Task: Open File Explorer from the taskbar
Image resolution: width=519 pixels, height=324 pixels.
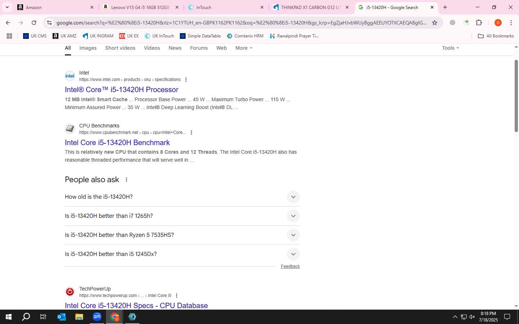Action: point(79,317)
